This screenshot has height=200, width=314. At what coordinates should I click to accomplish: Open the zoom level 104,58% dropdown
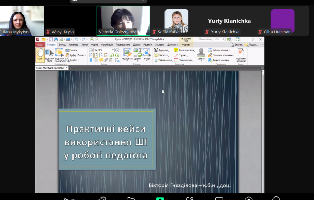[113, 50]
